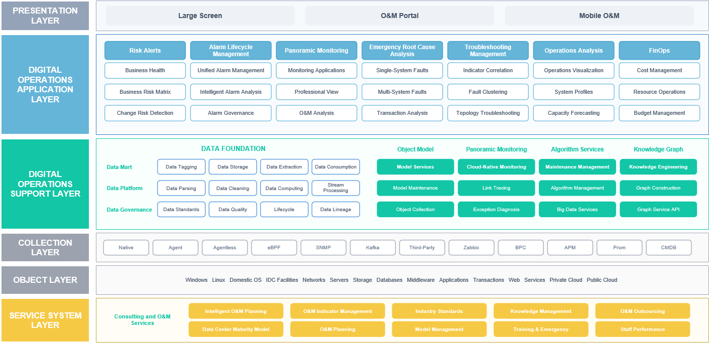Click the Risk Alerts header

145,51
